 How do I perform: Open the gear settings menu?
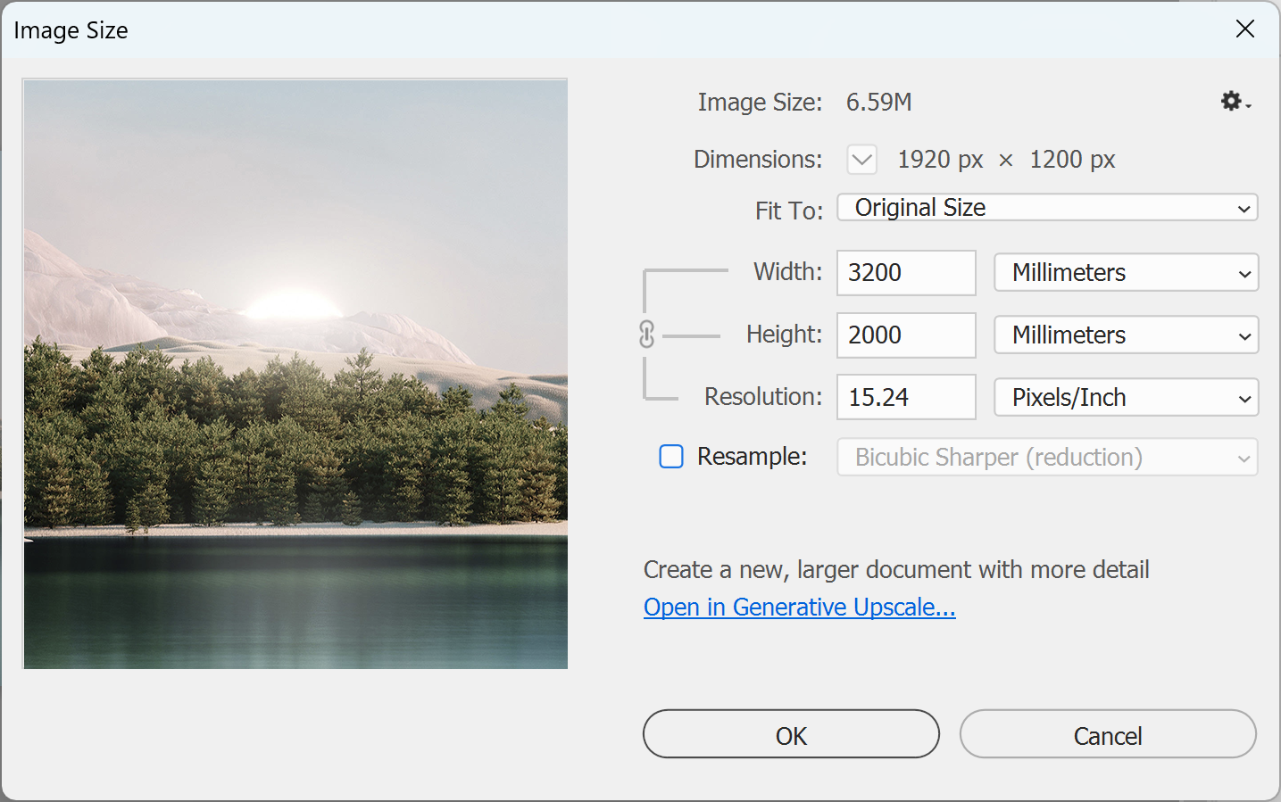(1235, 102)
